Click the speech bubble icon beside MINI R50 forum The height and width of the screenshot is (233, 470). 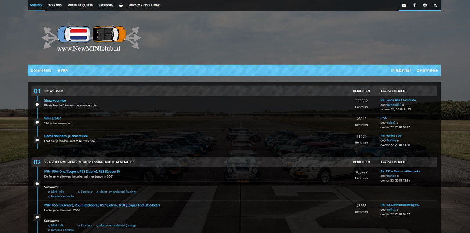(x=37, y=183)
